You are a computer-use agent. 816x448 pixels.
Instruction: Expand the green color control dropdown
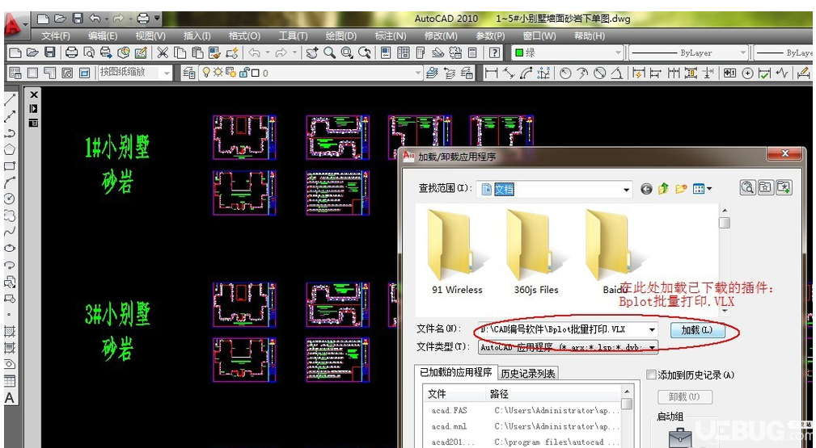618,52
